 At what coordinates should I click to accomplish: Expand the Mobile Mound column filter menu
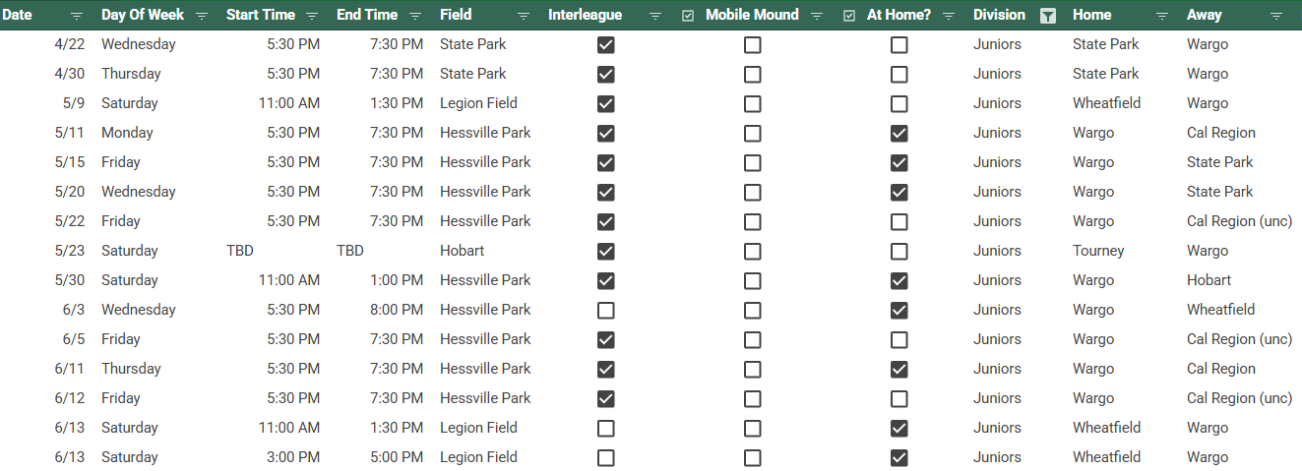point(817,16)
